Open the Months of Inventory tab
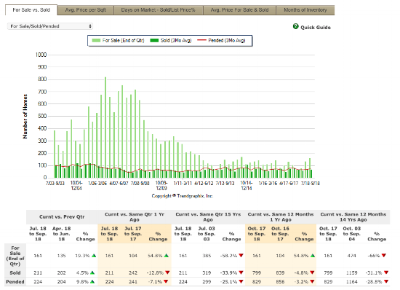The image size is (400, 290). point(305,10)
